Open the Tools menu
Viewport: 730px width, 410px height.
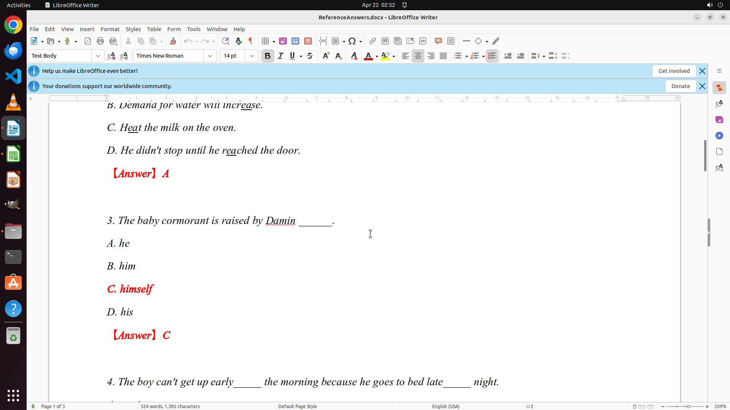[194, 29]
